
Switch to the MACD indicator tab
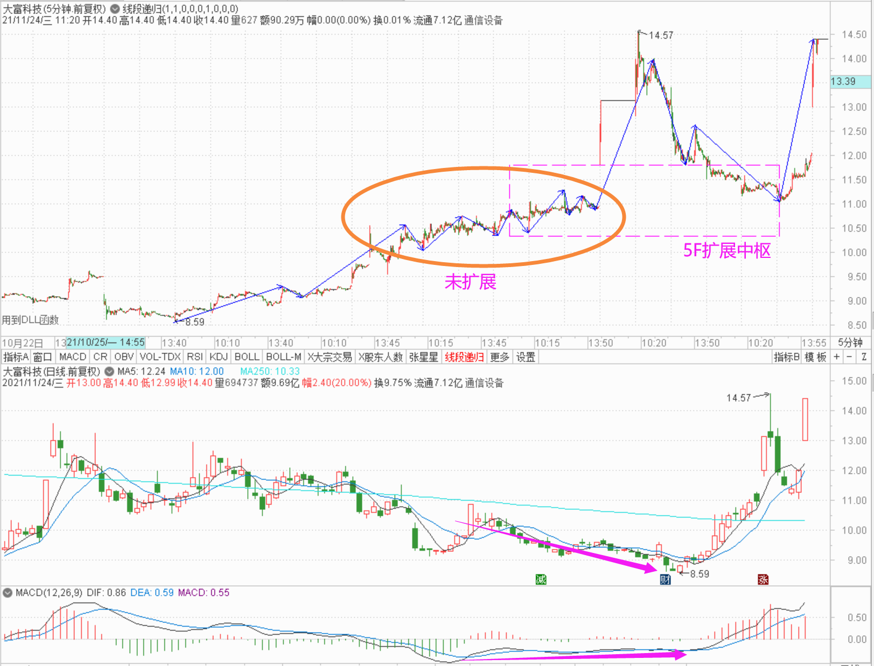(x=73, y=357)
